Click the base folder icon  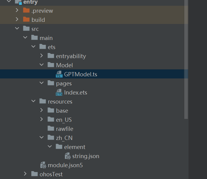coord(51,110)
